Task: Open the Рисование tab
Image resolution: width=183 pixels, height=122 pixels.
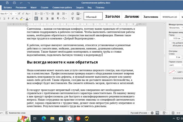Action: click(x=21, y=7)
